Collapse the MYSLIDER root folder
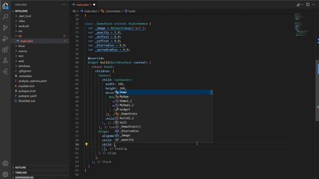Screen dimensions: 319x179 click(x=40, y=11)
